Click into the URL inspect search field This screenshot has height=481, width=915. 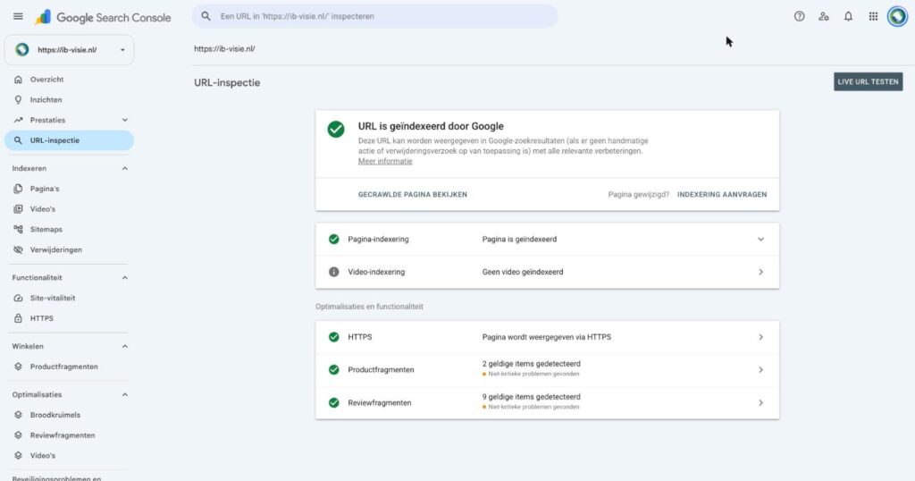click(x=374, y=16)
